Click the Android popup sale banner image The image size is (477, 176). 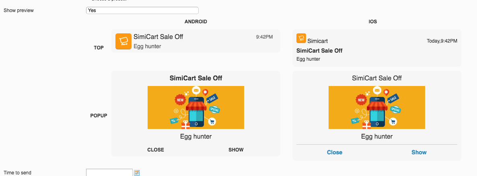[196, 107]
